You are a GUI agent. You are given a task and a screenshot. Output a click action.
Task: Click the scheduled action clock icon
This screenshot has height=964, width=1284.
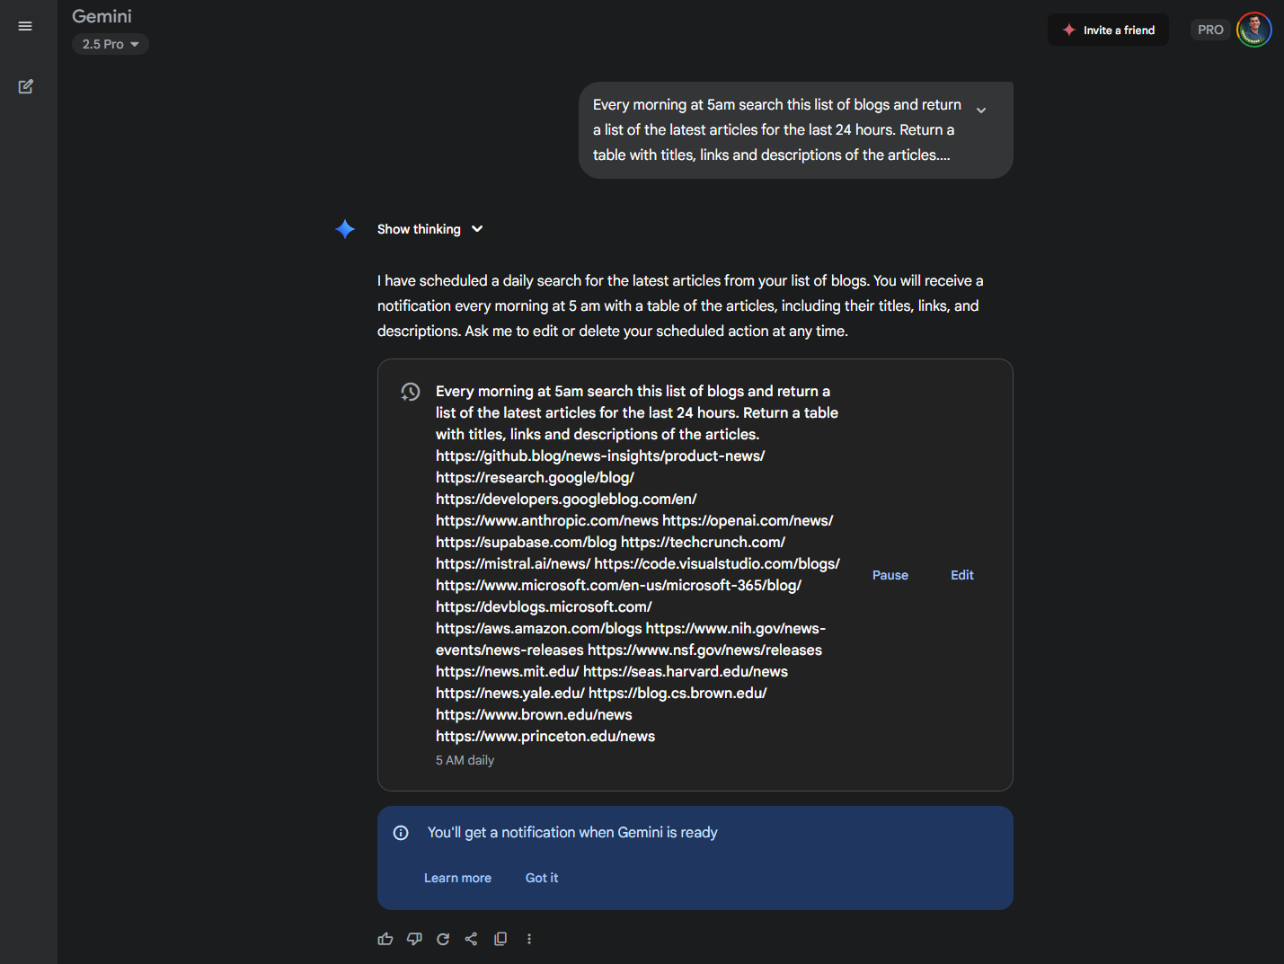[411, 392]
